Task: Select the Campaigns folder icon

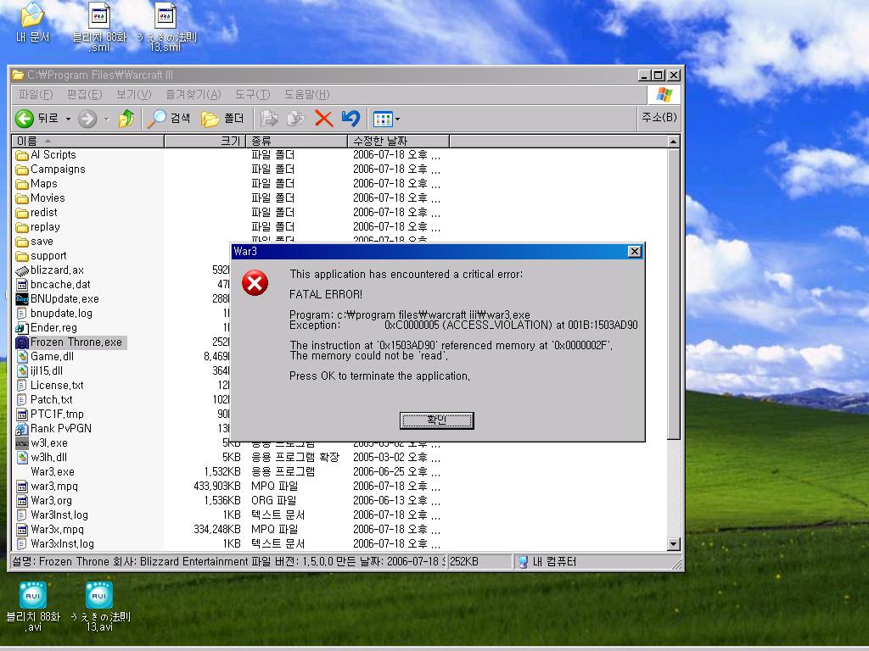Action: point(21,170)
